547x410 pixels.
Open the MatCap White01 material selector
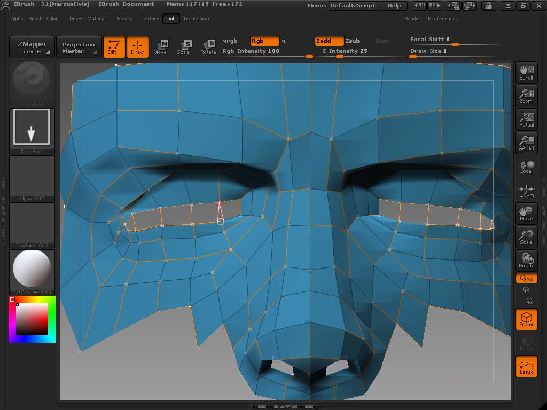point(32,272)
